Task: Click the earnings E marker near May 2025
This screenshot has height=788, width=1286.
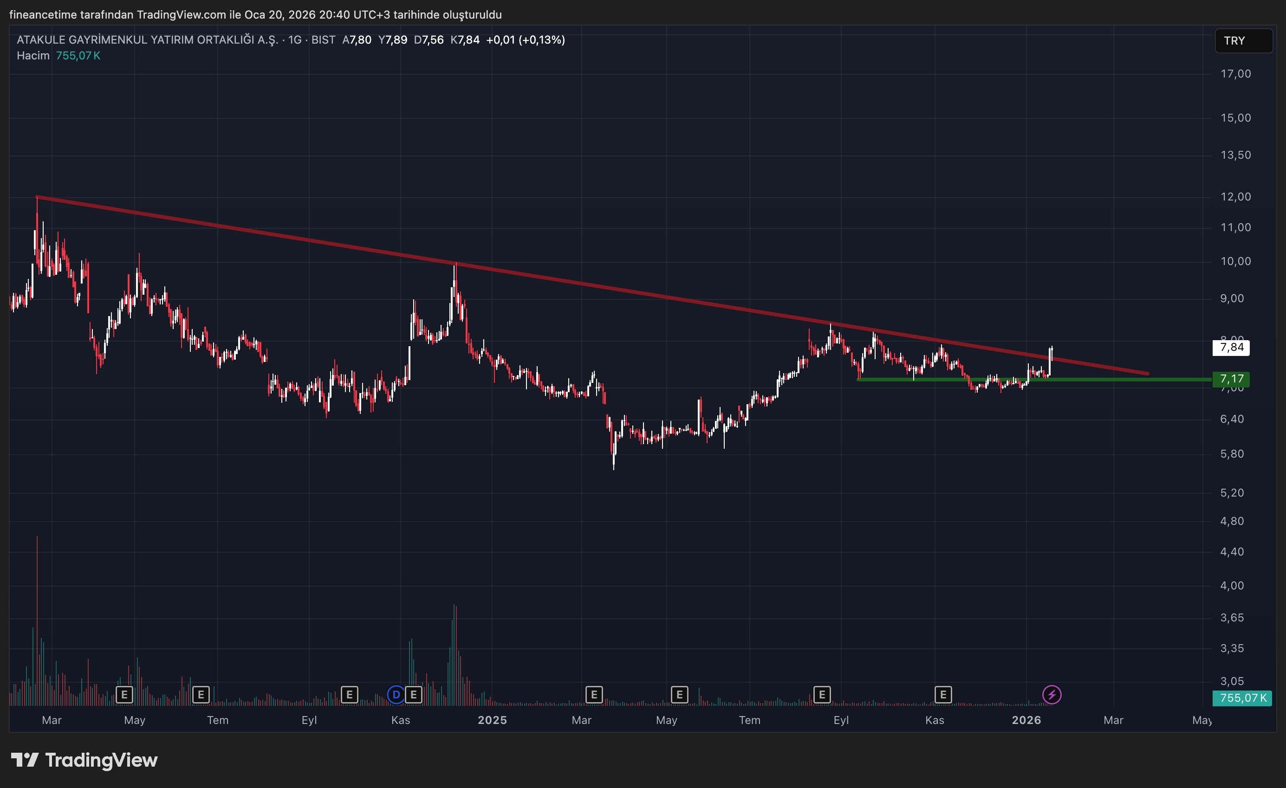Action: pos(679,695)
